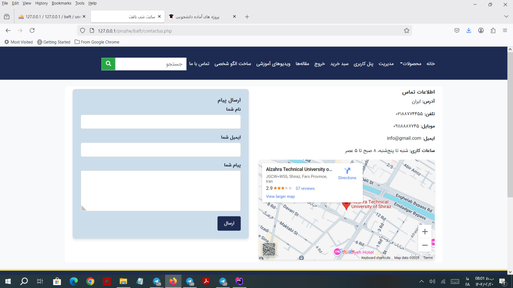The width and height of the screenshot is (513, 288).
Task: Click the URL address bar
Action: [244, 30]
